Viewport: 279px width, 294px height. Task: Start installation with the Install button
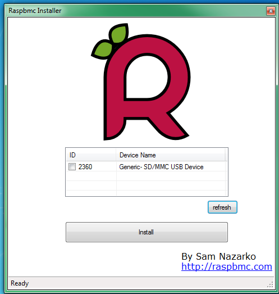(147, 232)
